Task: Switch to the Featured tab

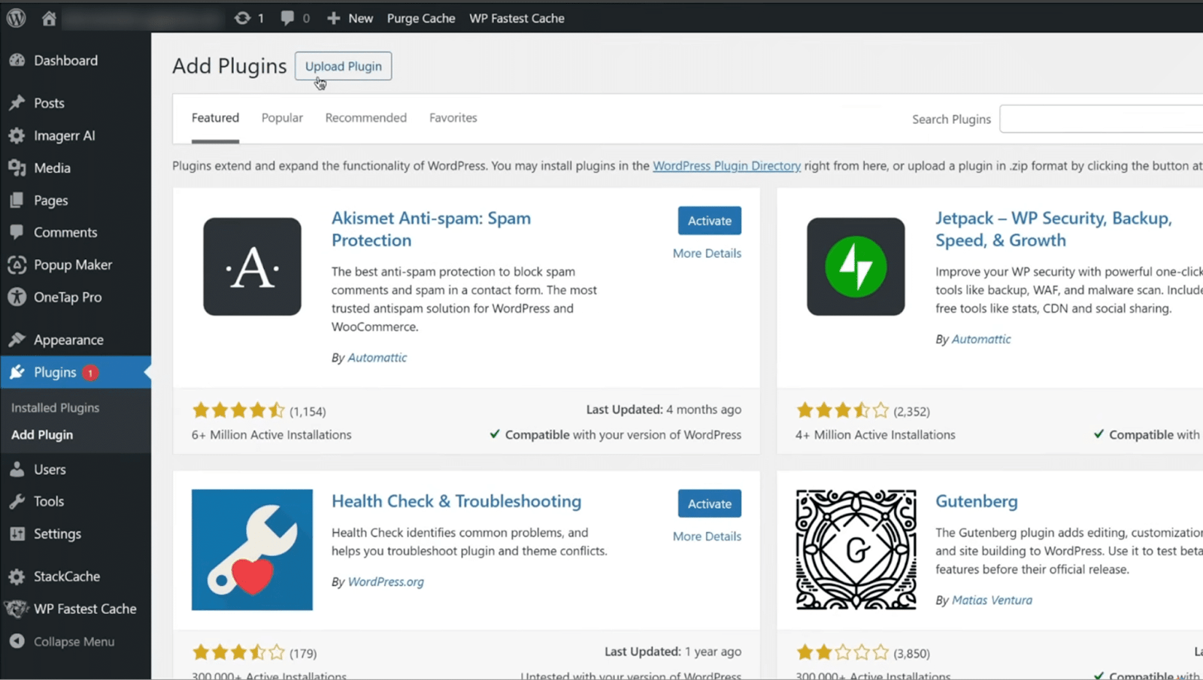Action: pos(215,118)
